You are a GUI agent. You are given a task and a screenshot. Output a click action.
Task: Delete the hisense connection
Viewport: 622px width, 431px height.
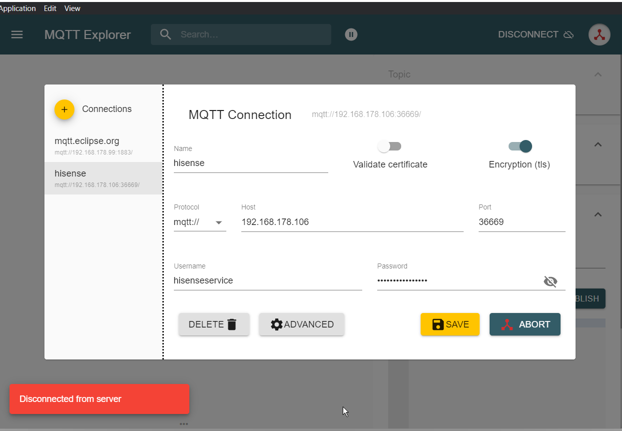[214, 324]
